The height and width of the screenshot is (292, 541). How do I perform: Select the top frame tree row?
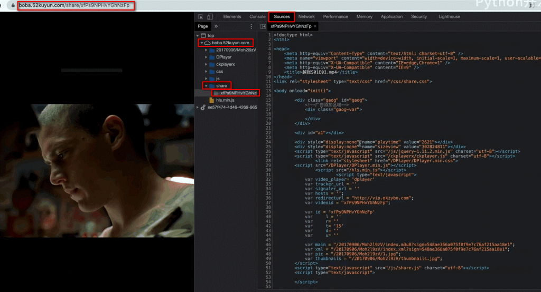[x=226, y=35]
